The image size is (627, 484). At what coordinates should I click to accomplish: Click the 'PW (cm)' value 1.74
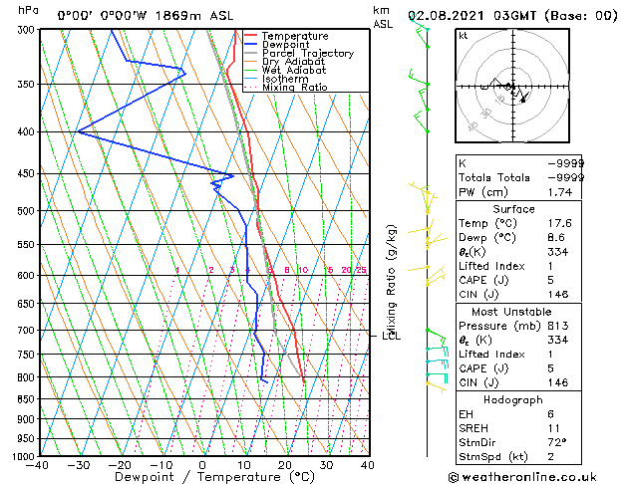pyautogui.click(x=560, y=192)
